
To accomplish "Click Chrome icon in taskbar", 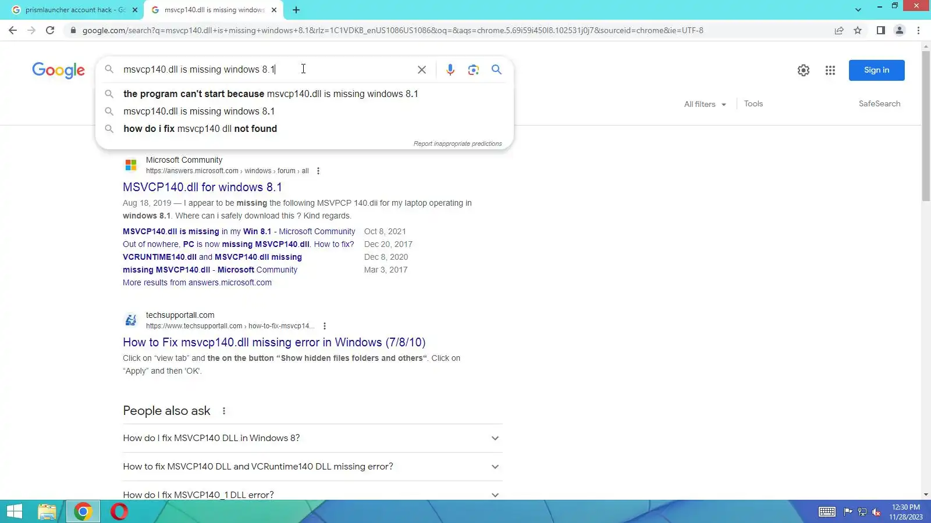I will (x=83, y=511).
